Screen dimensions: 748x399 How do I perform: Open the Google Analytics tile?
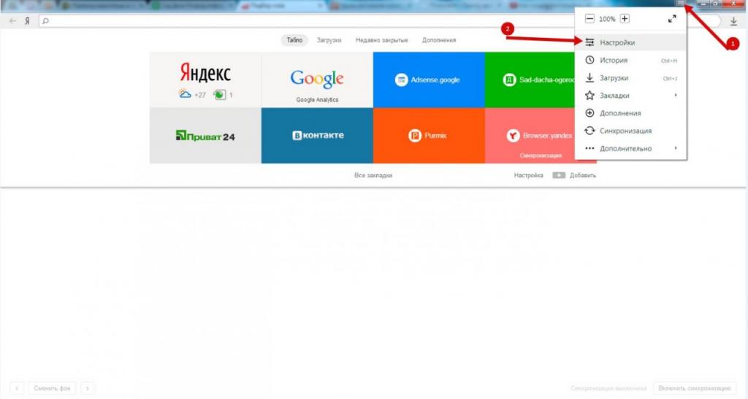[x=317, y=80]
